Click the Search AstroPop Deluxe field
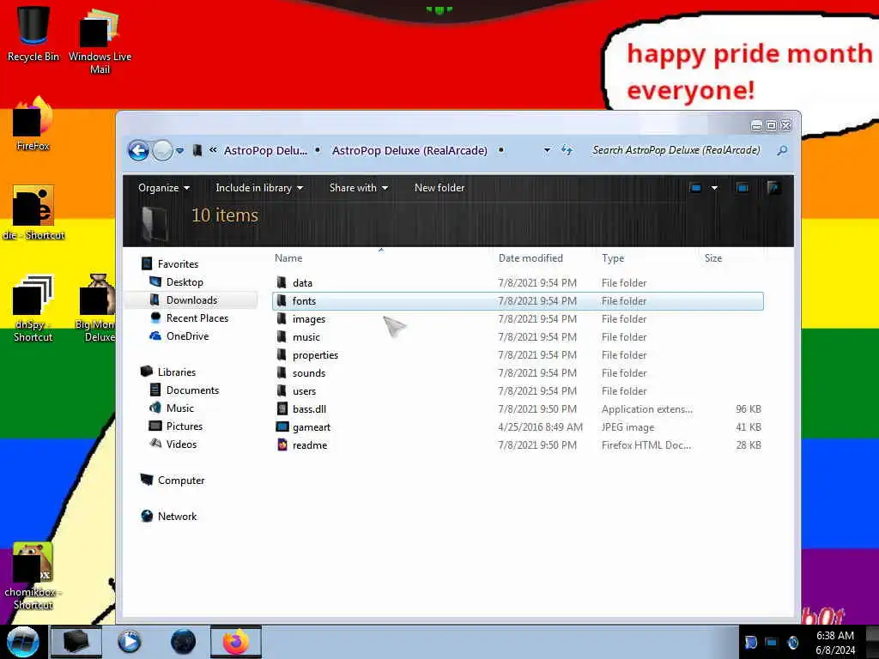 coord(676,150)
